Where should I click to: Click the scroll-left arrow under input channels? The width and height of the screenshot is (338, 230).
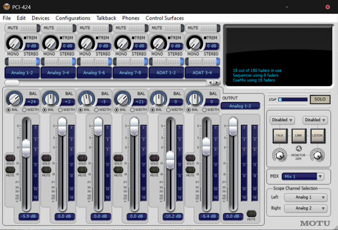click(x=210, y=82)
